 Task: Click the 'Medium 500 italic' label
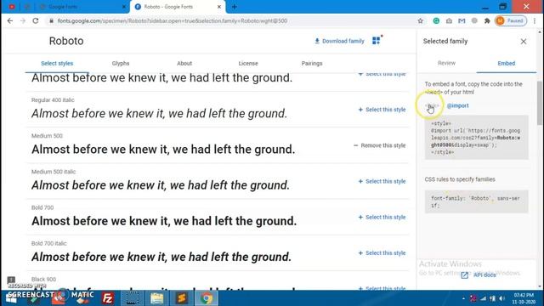pos(54,172)
